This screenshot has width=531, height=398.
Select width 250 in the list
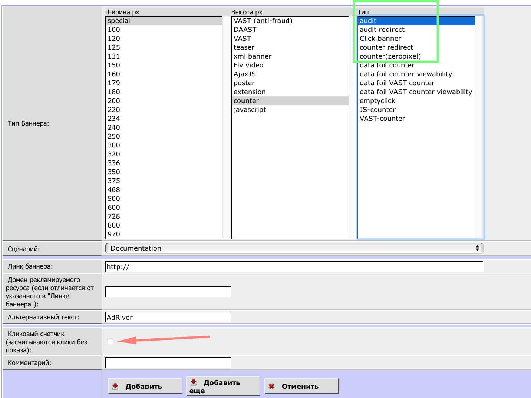(x=164, y=136)
